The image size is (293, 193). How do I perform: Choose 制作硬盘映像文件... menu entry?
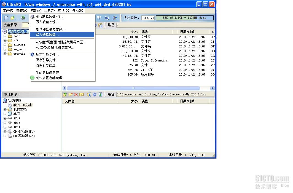[62, 30]
